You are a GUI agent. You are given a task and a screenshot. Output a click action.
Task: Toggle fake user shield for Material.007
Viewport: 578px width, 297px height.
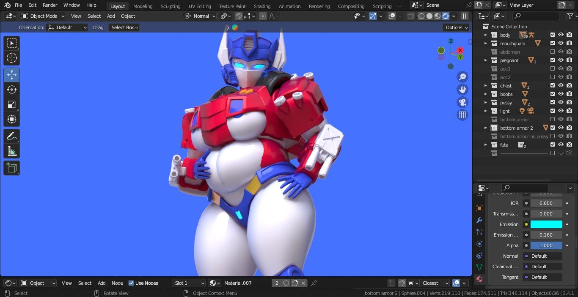[x=286, y=283]
